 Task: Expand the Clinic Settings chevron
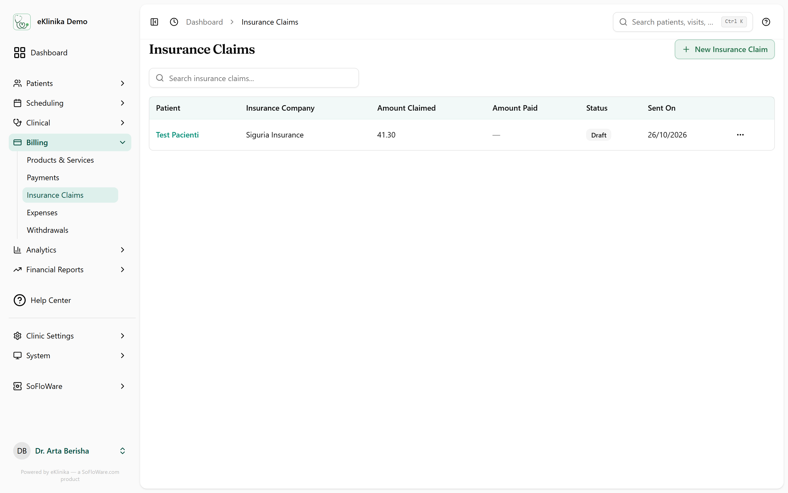[122, 336]
